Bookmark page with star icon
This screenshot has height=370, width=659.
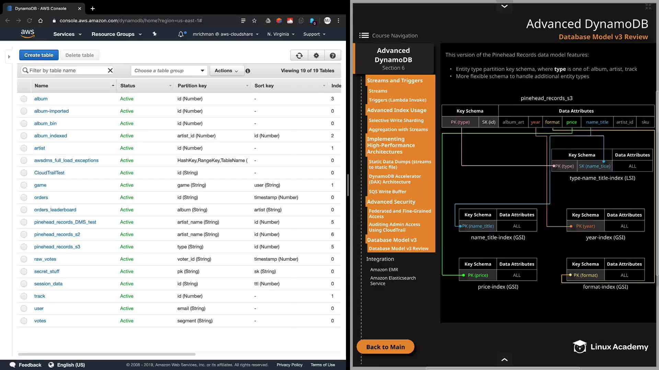254,21
